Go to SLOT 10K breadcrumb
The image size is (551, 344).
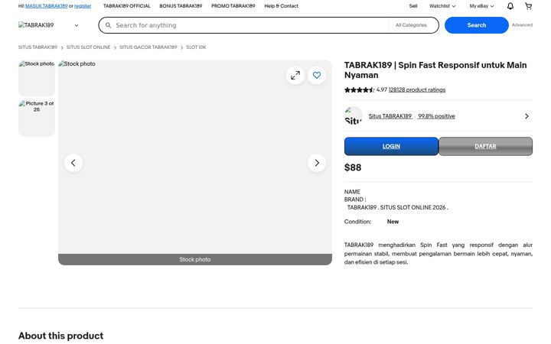(x=196, y=47)
